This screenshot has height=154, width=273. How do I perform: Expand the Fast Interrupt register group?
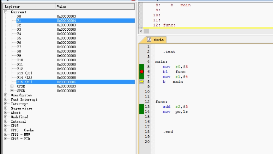pos(6,99)
